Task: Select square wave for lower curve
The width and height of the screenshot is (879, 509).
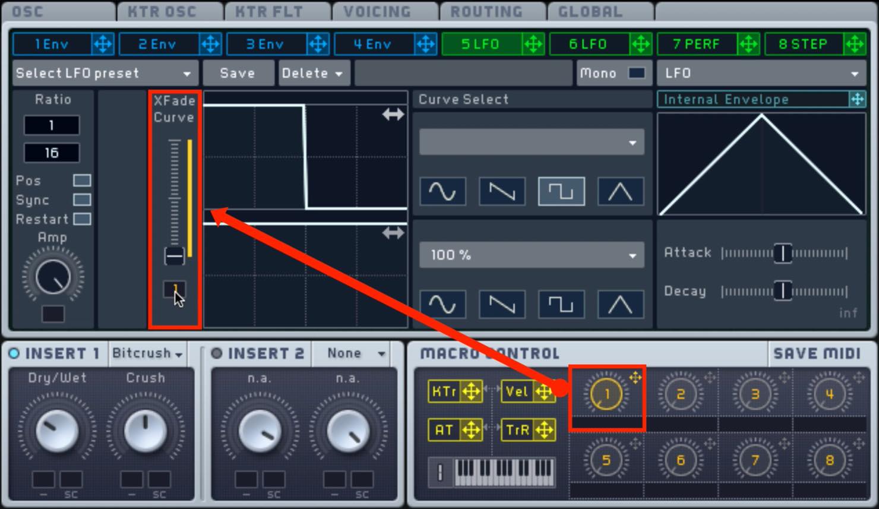Action: [561, 304]
